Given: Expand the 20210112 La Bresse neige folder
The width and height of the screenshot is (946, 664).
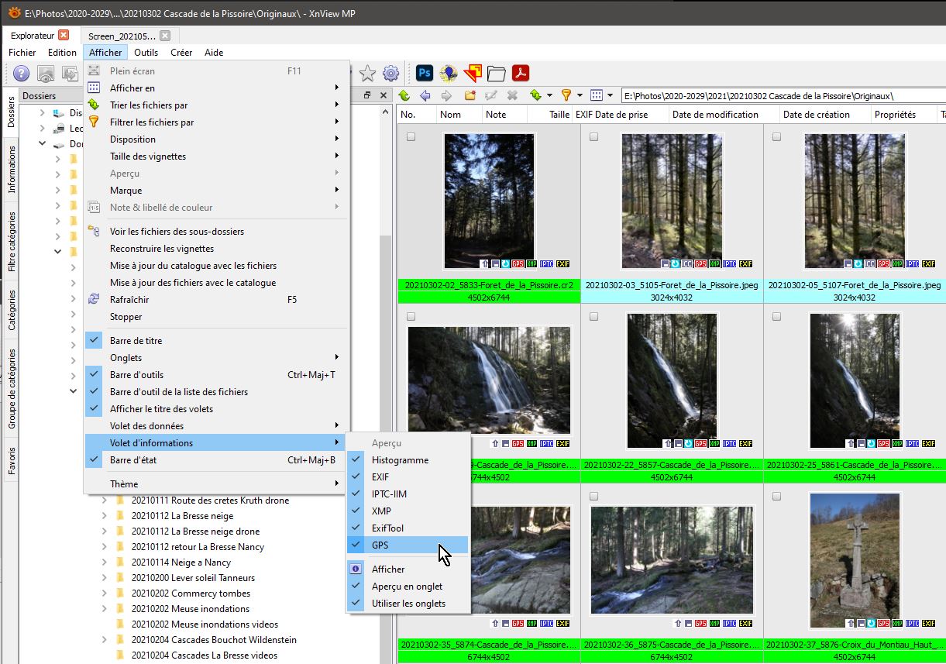Looking at the screenshot, I should [x=105, y=516].
